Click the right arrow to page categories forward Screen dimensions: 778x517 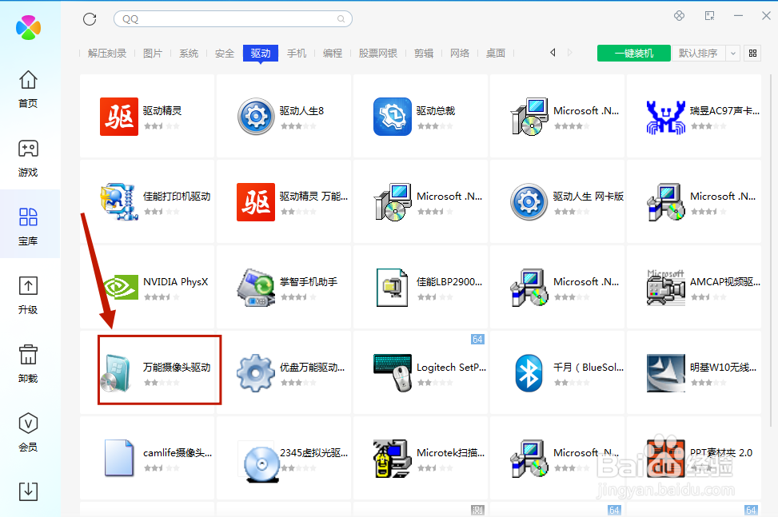click(x=569, y=53)
